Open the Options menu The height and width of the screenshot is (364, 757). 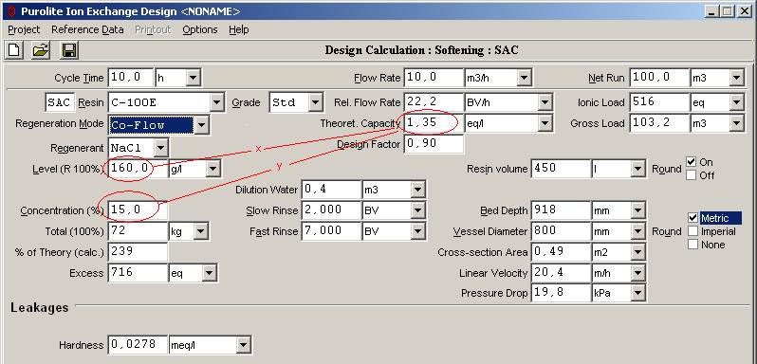(x=200, y=29)
